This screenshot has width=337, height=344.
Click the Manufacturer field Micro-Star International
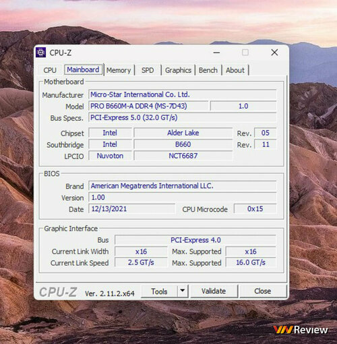183,94
